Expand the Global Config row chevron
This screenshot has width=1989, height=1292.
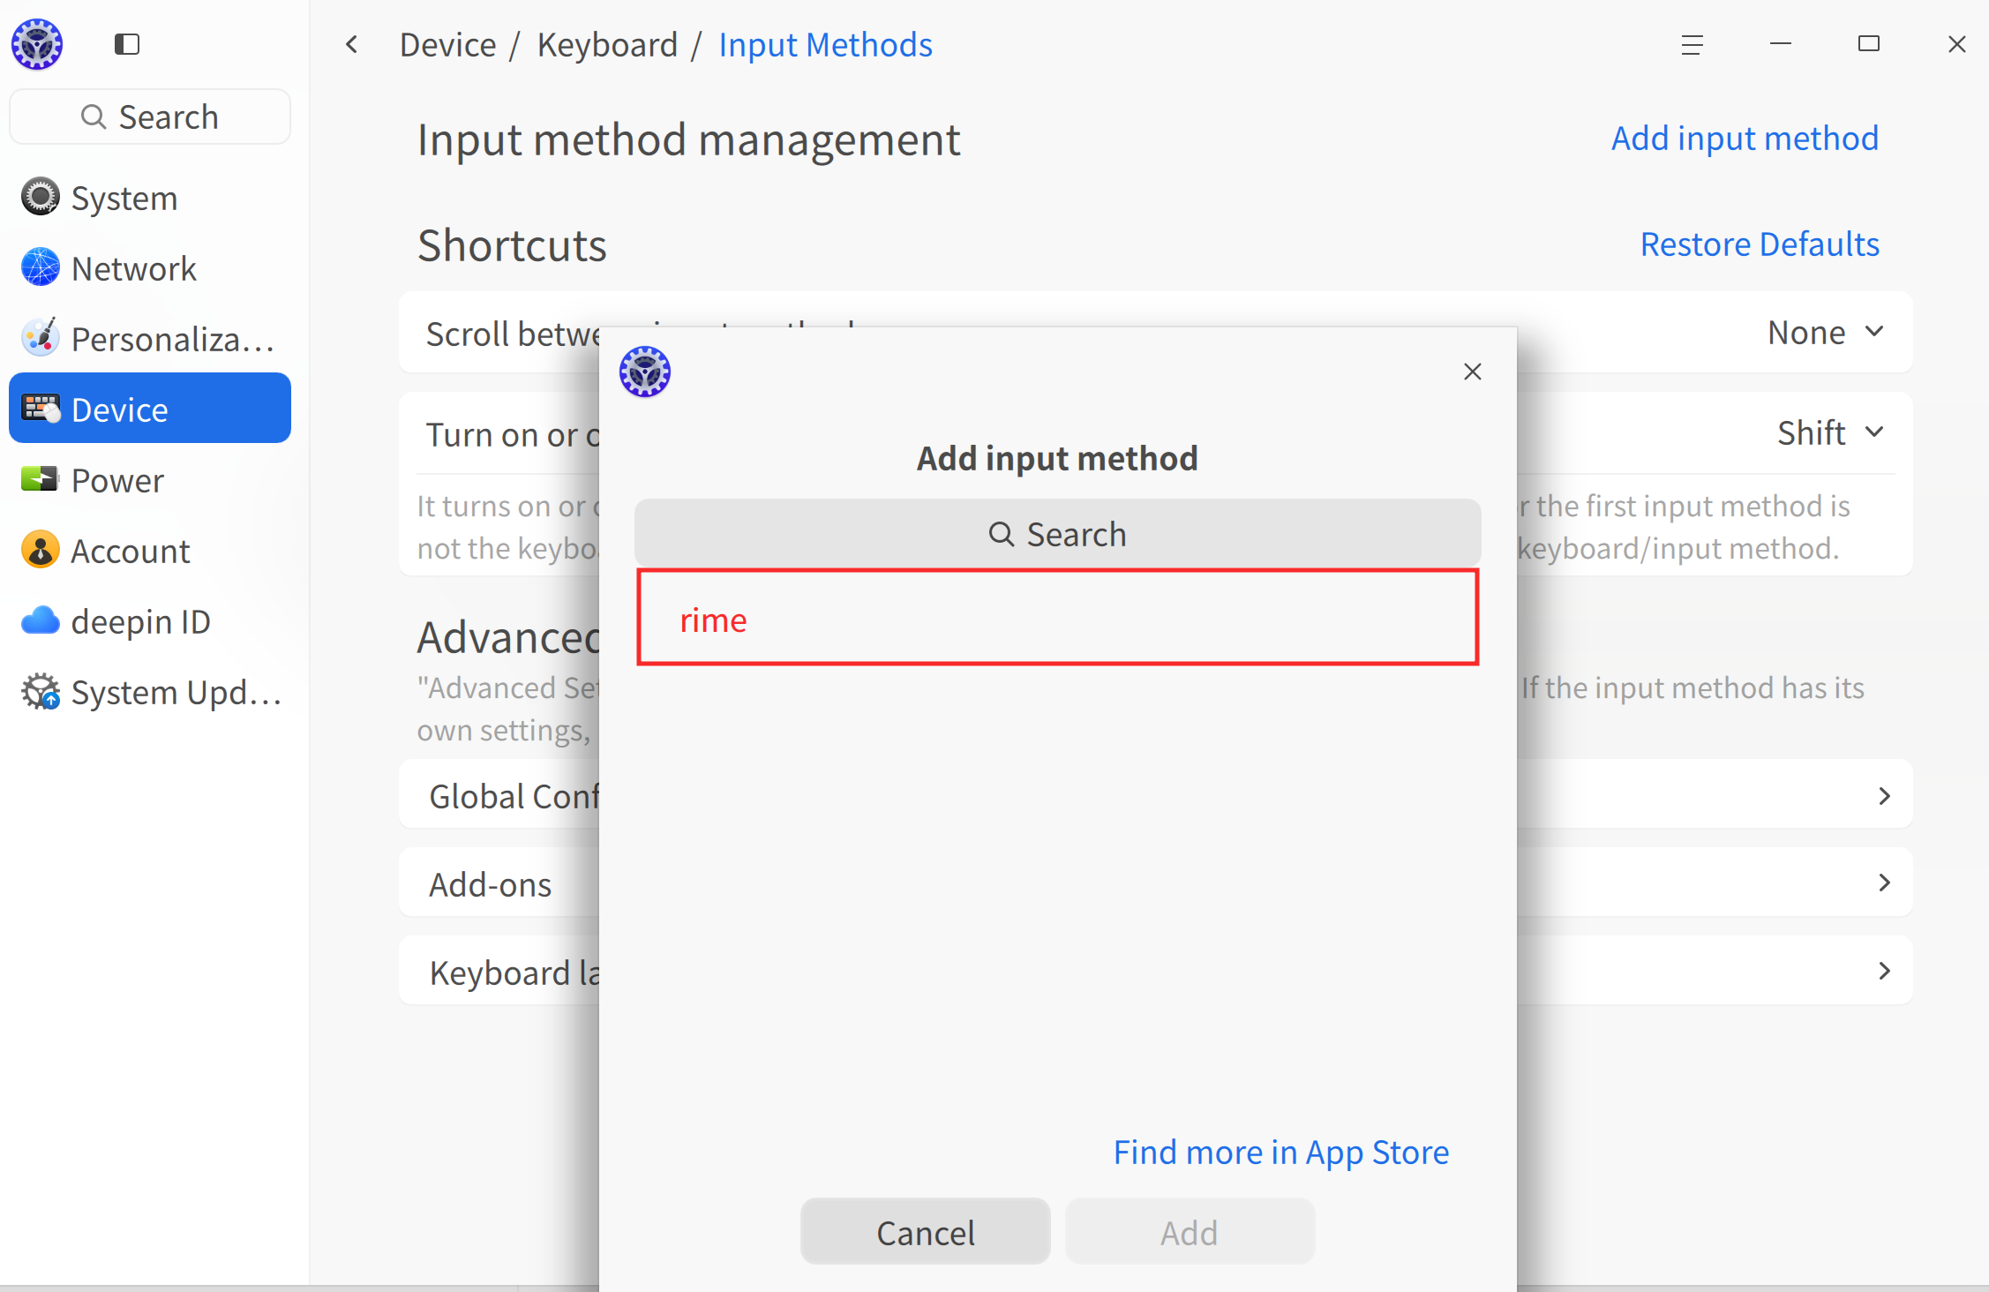tap(1884, 796)
